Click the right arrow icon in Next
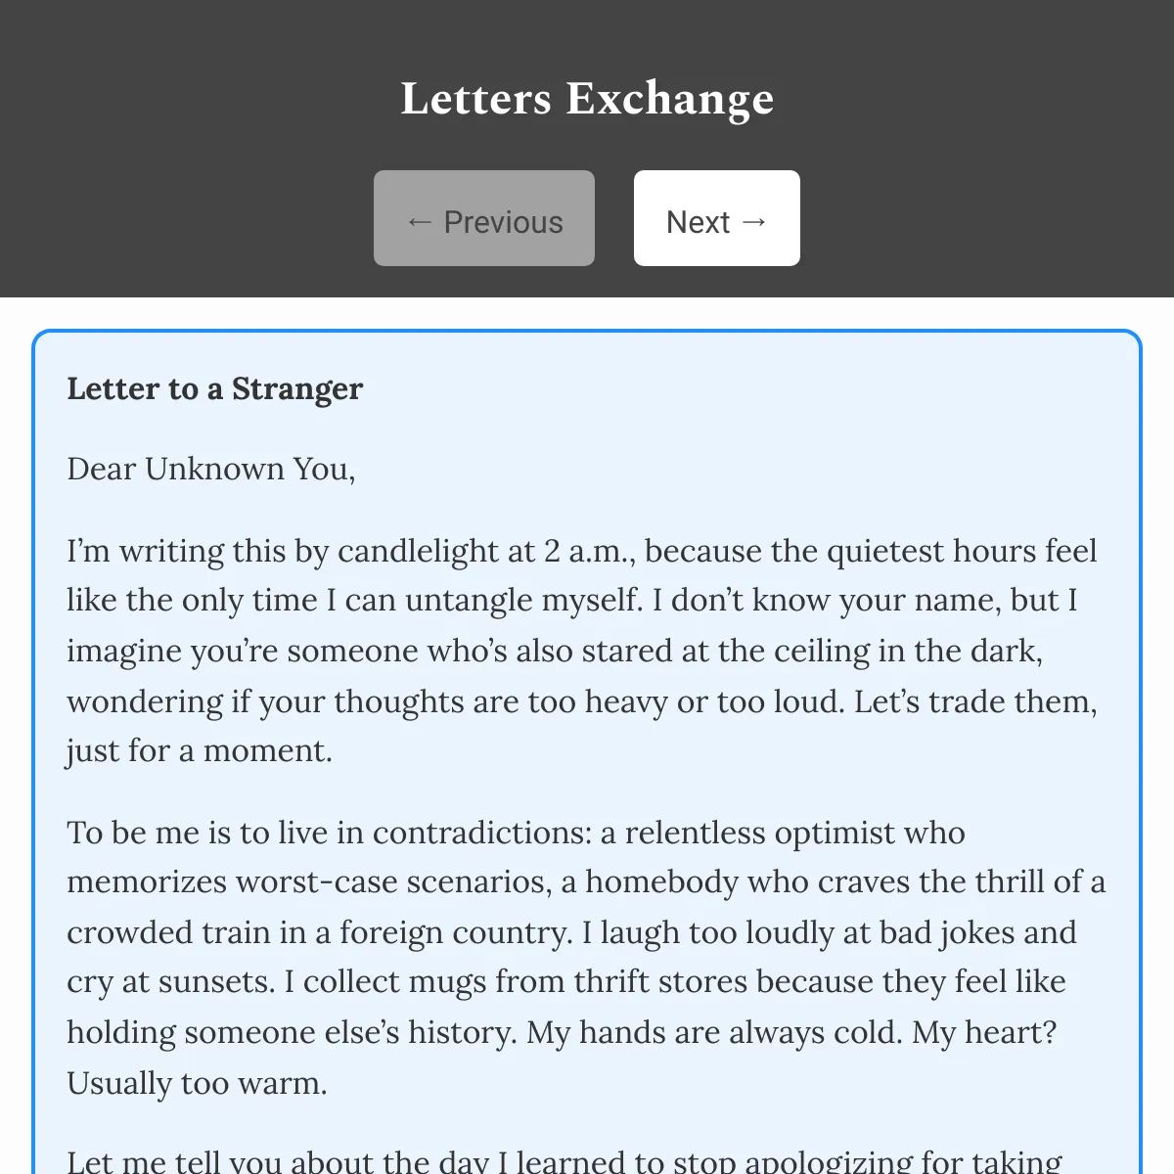The height and width of the screenshot is (1174, 1174). pyautogui.click(x=754, y=222)
